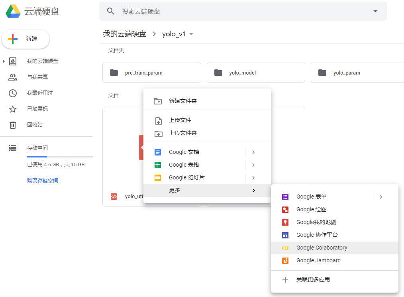
Task: Click the purple Google Forms icon
Action: click(285, 197)
